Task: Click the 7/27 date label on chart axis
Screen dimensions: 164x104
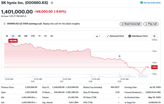Action: tap(61, 82)
